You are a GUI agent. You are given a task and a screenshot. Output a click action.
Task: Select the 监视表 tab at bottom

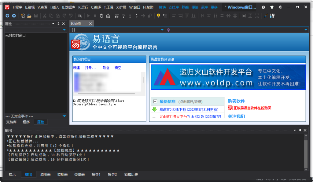[x=62, y=174]
